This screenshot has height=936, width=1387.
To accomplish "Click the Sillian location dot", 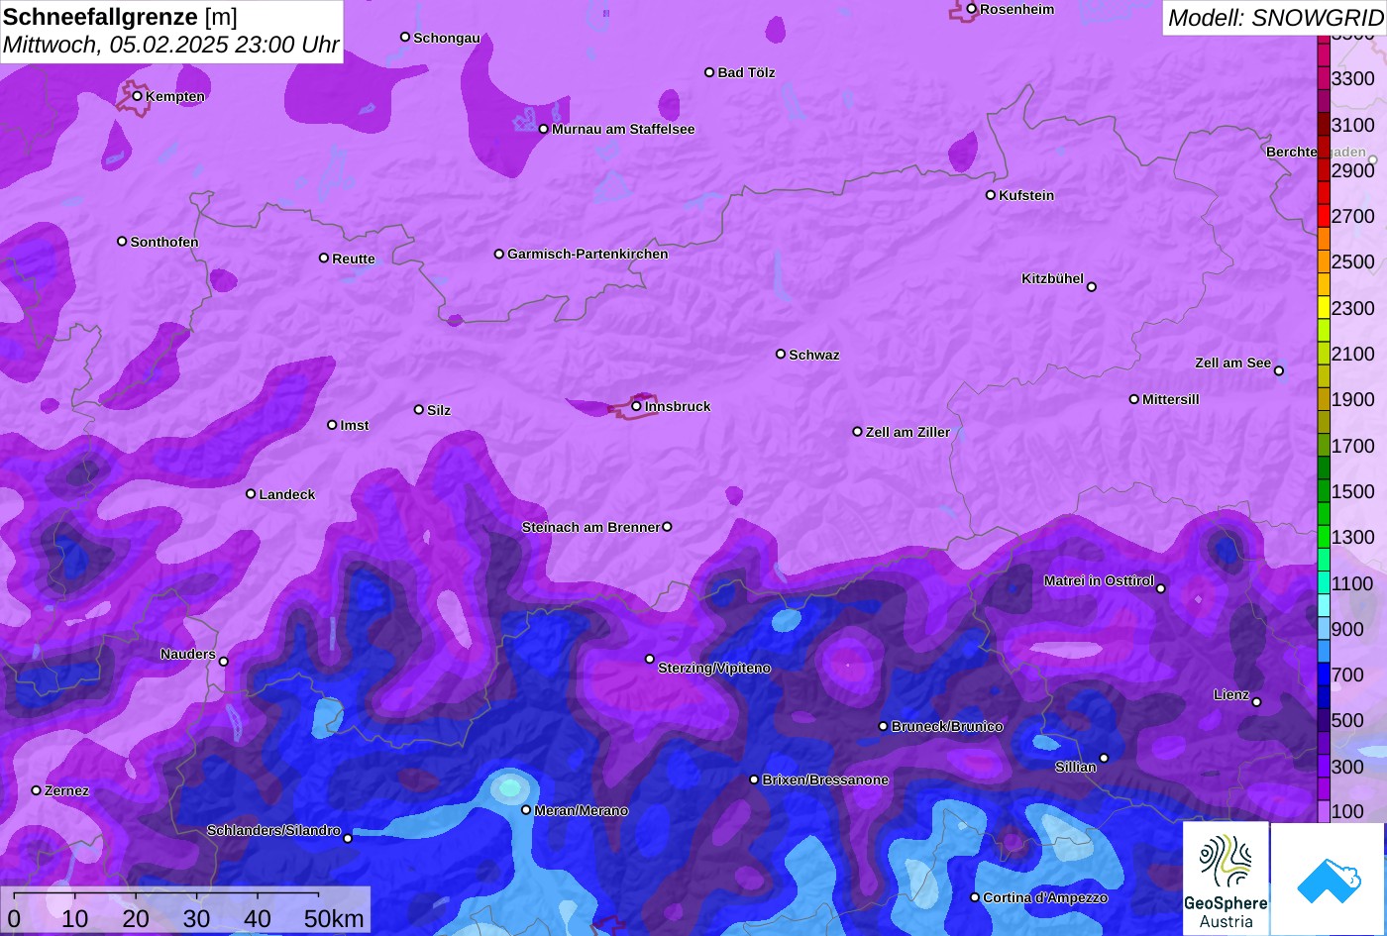I will (1104, 759).
